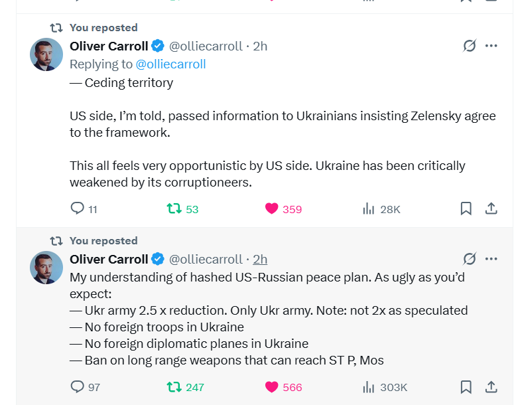Open the underlined 2h timestamp link
Image resolution: width=518 pixels, height=405 pixels.
pos(260,259)
